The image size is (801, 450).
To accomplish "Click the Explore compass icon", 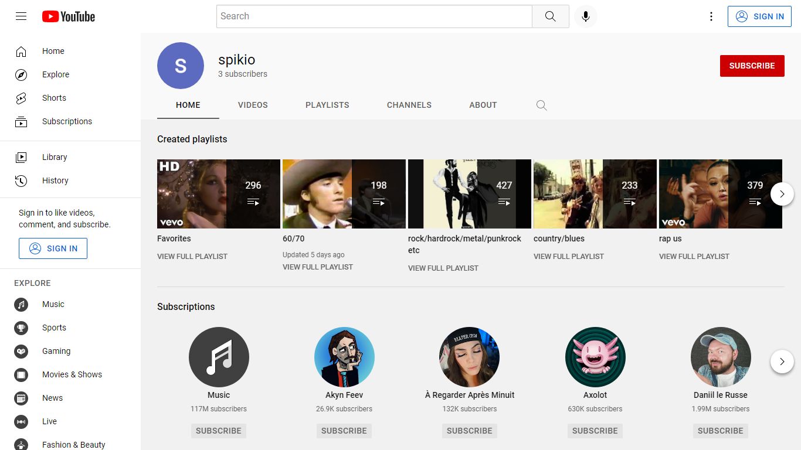I will click(x=21, y=74).
